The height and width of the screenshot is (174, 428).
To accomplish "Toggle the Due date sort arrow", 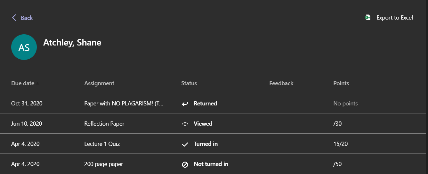I will pos(37,83).
